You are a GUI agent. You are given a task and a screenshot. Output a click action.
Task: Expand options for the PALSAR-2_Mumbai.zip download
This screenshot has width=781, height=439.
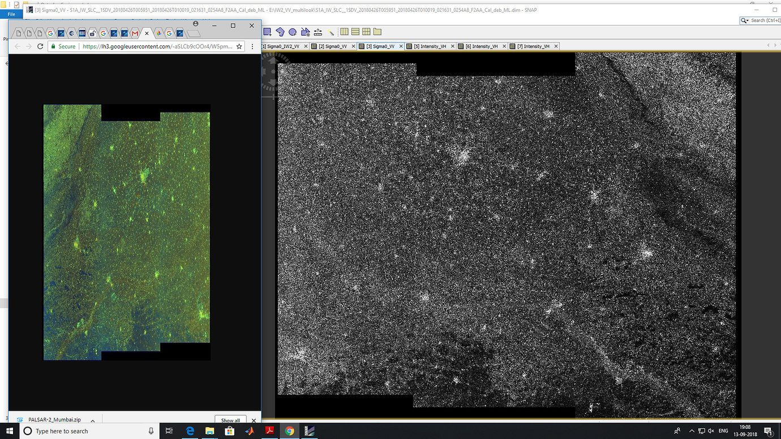[92, 420]
